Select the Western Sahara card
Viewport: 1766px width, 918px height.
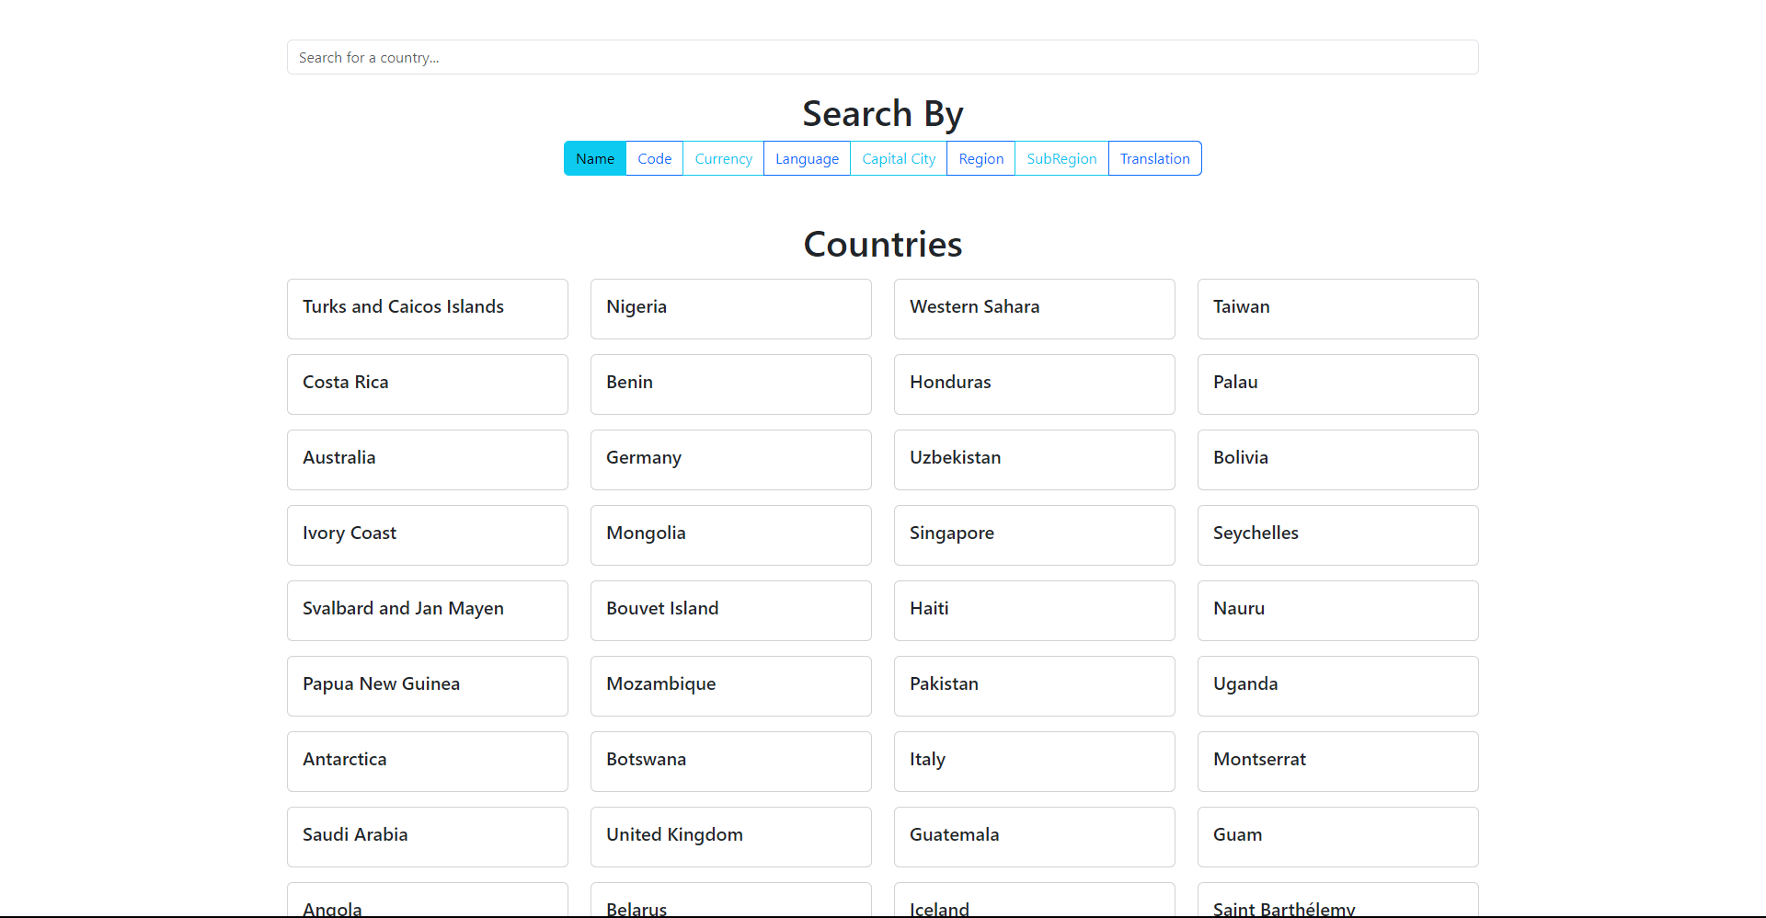coord(1034,308)
